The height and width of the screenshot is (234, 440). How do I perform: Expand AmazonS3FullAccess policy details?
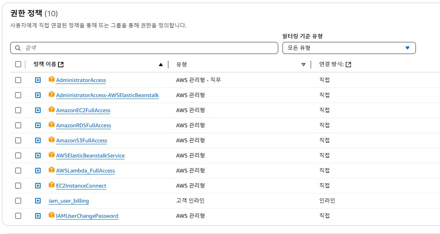click(38, 140)
